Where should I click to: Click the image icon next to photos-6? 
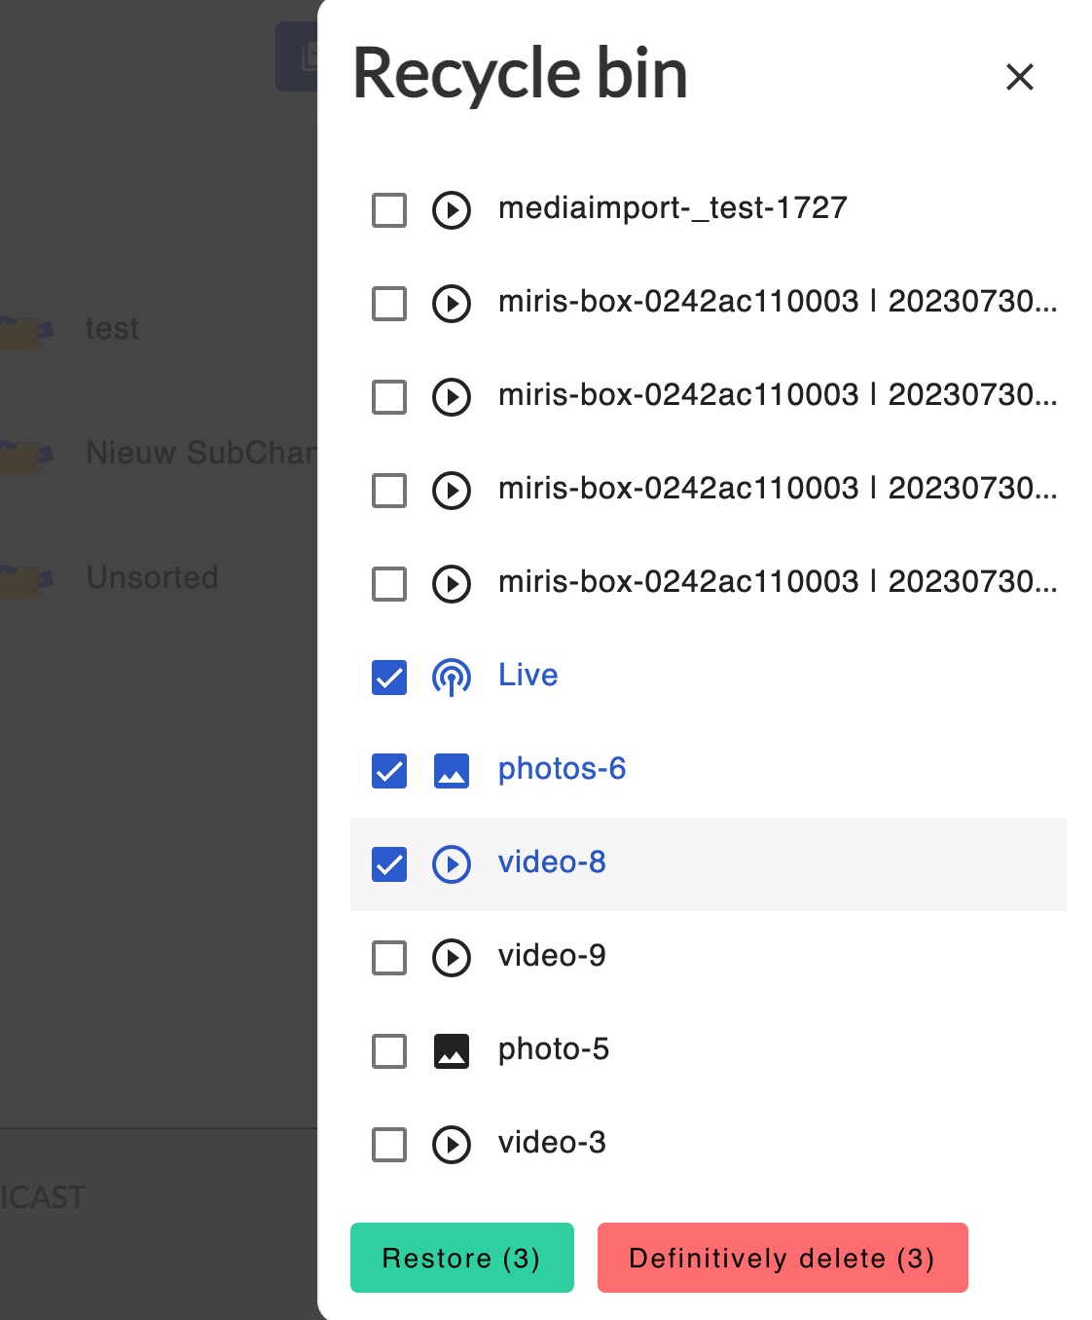pyautogui.click(x=452, y=771)
